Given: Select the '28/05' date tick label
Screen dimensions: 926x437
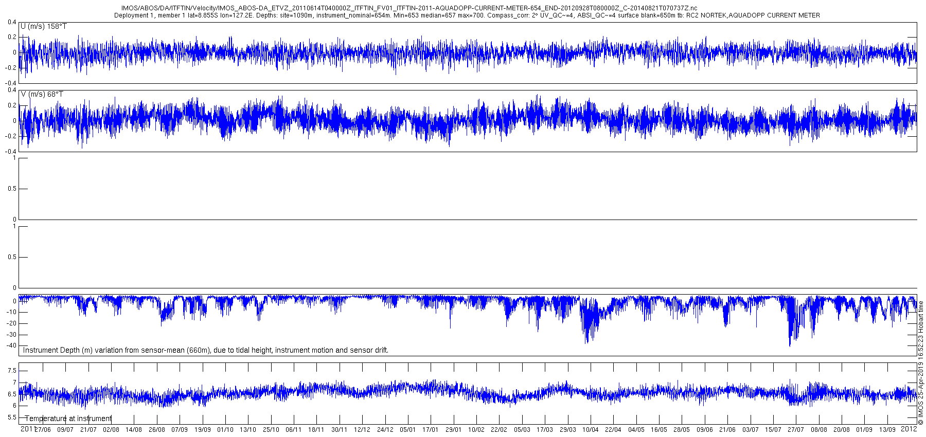Looking at the screenshot, I should click(682, 430).
